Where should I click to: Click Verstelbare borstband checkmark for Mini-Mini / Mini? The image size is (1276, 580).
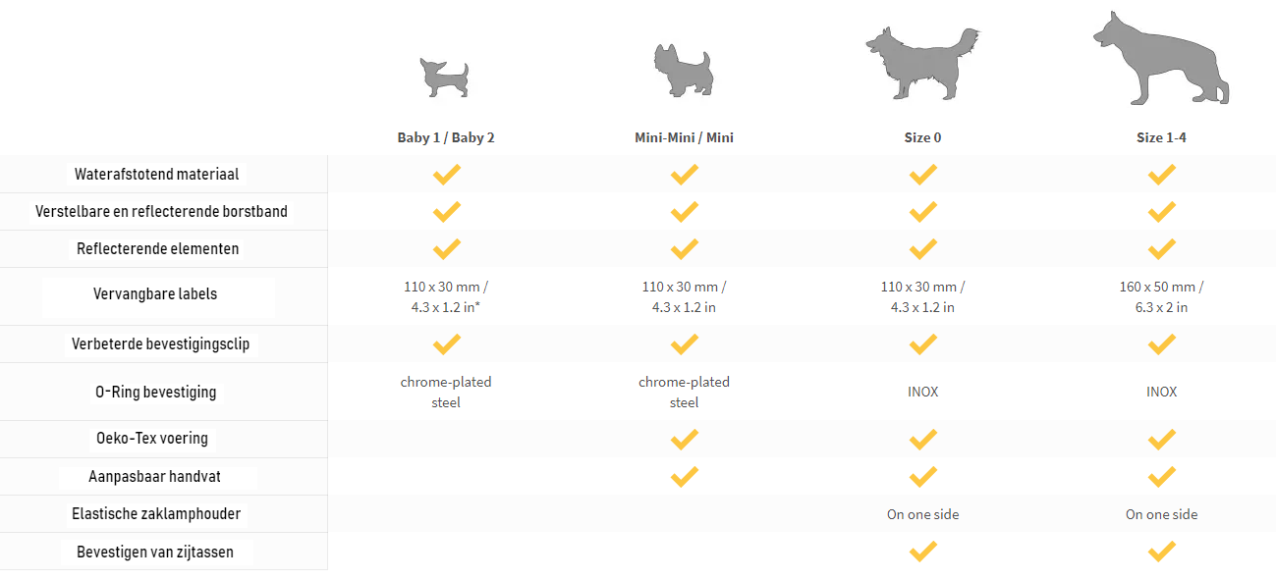(684, 212)
